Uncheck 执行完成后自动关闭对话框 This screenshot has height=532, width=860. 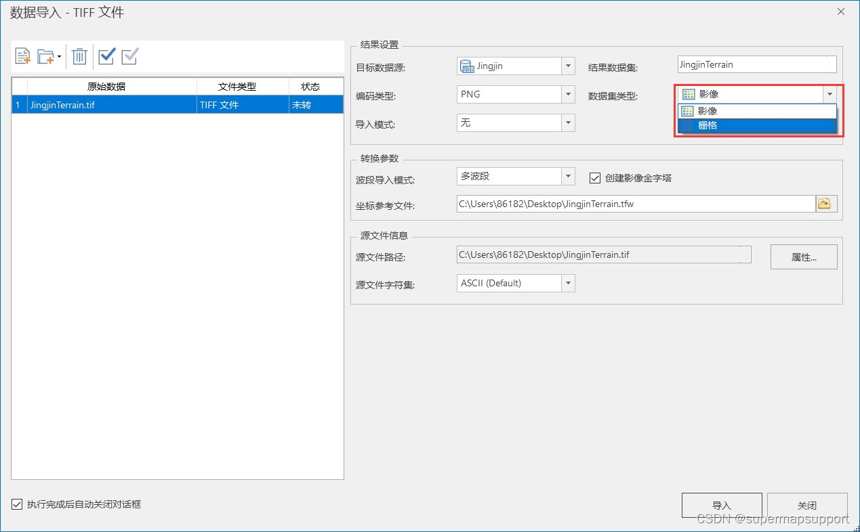pos(16,504)
